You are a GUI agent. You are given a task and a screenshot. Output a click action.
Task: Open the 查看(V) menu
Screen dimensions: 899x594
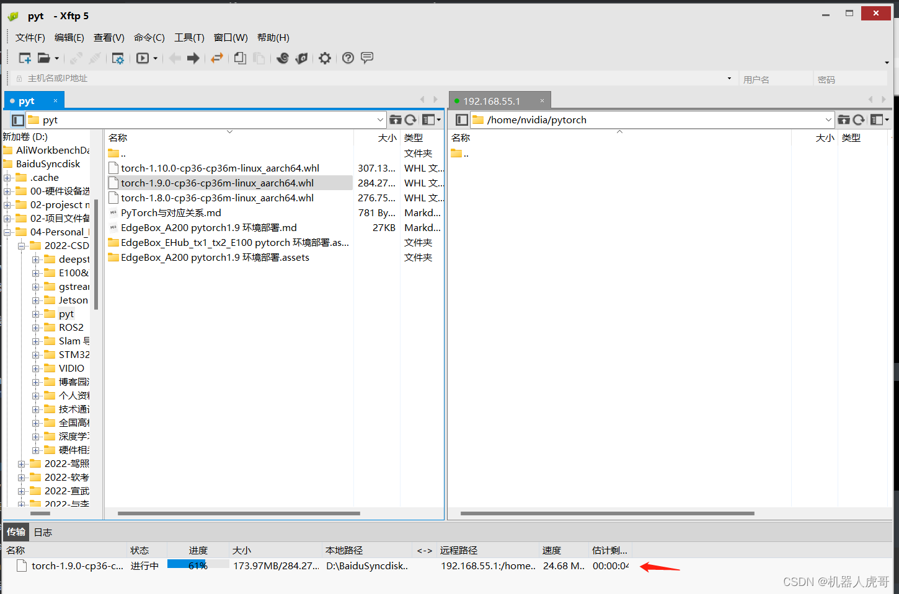(109, 37)
